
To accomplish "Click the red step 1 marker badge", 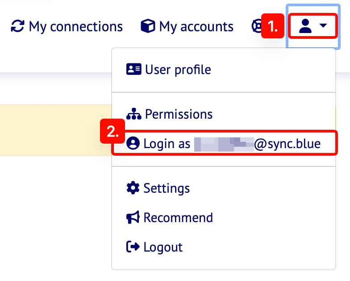I will pos(273,27).
